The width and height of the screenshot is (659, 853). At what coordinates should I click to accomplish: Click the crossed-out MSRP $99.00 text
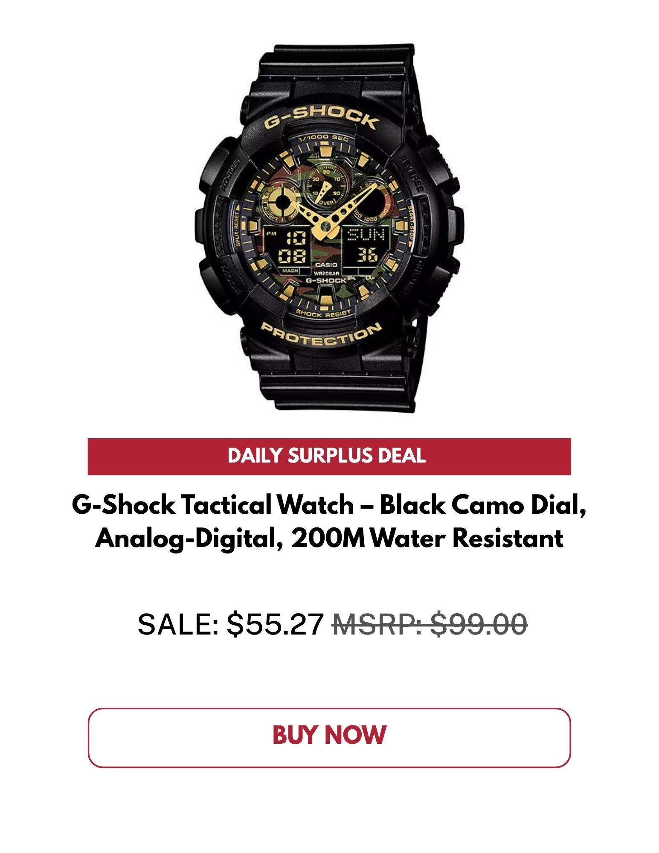coord(430,623)
